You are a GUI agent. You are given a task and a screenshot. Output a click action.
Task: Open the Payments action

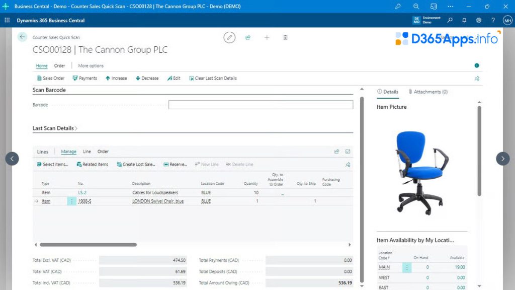[84, 78]
